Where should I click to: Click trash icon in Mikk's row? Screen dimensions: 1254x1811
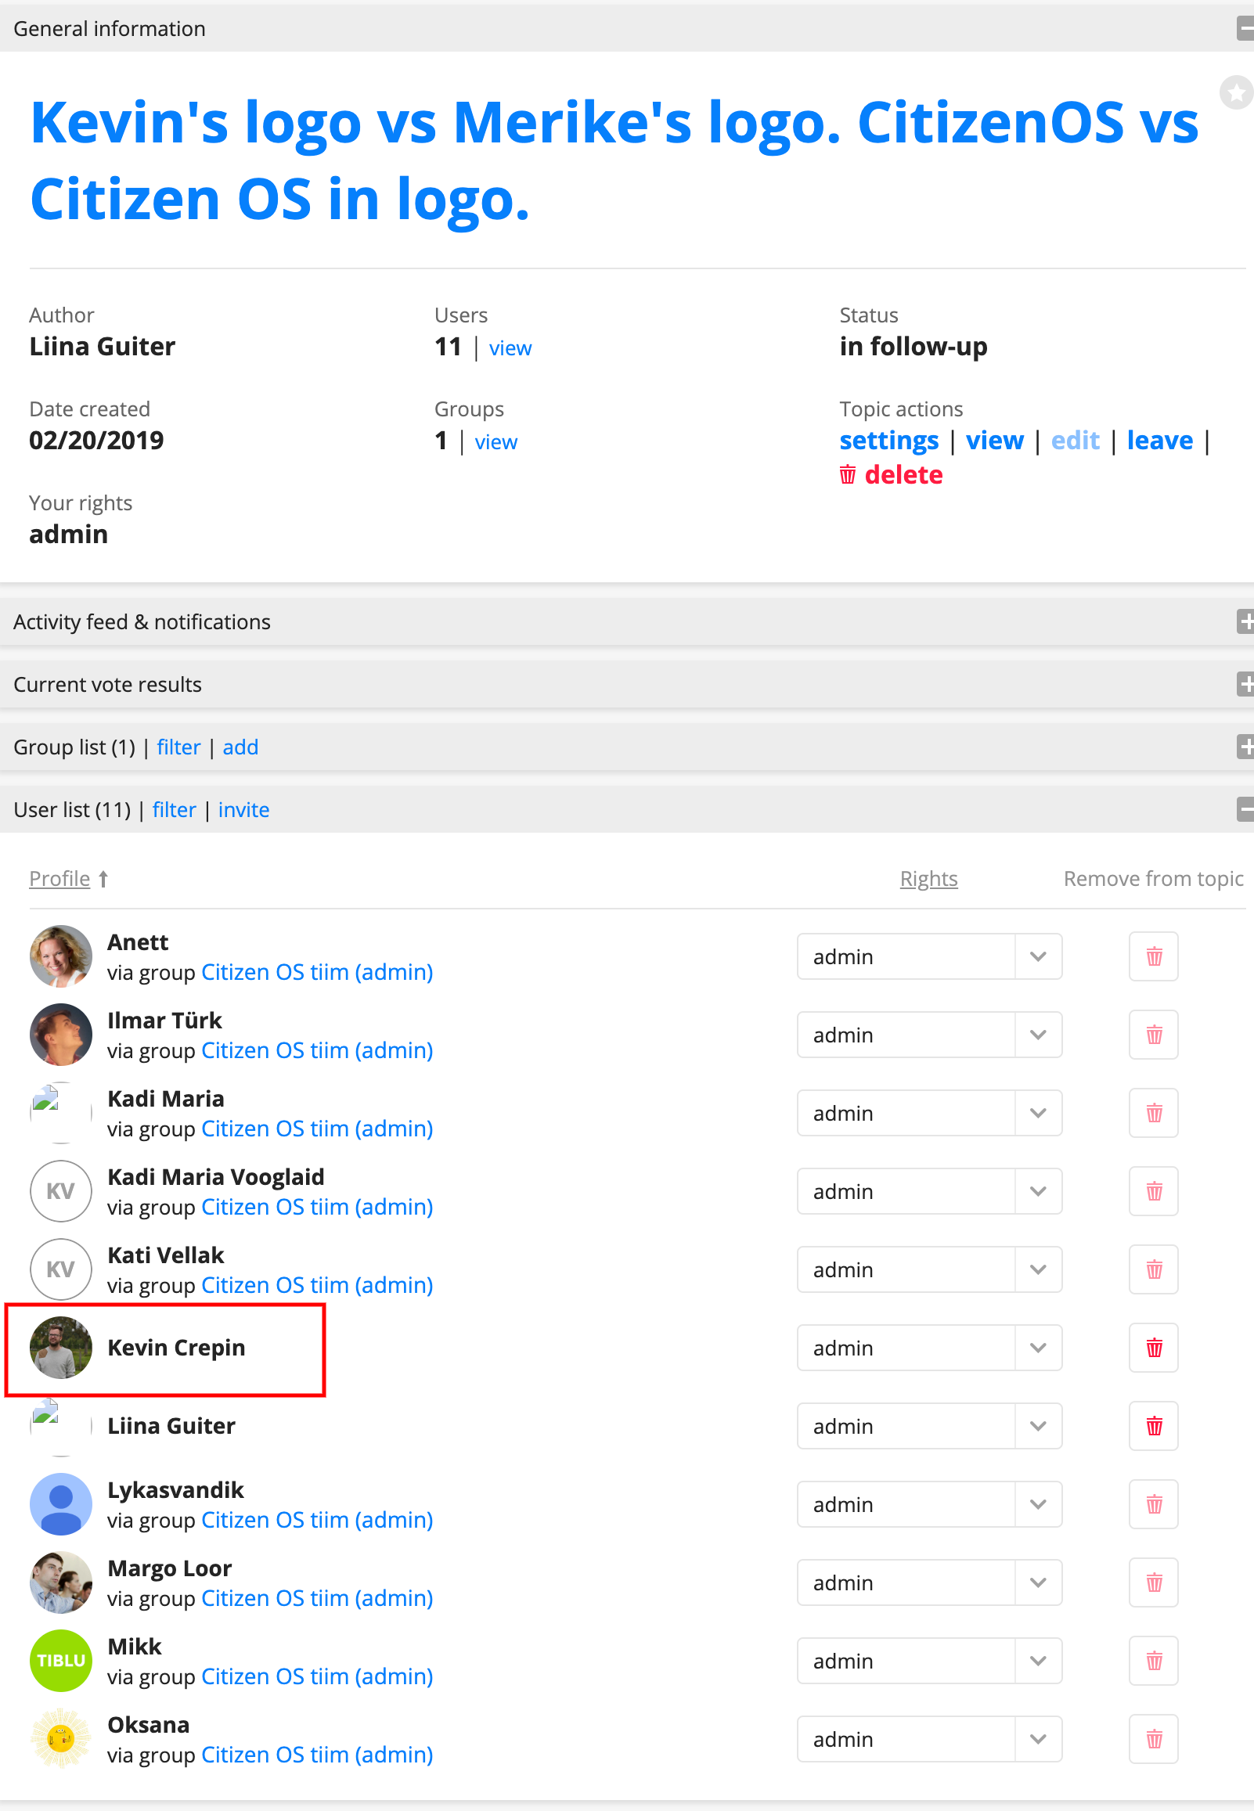pyautogui.click(x=1154, y=1661)
